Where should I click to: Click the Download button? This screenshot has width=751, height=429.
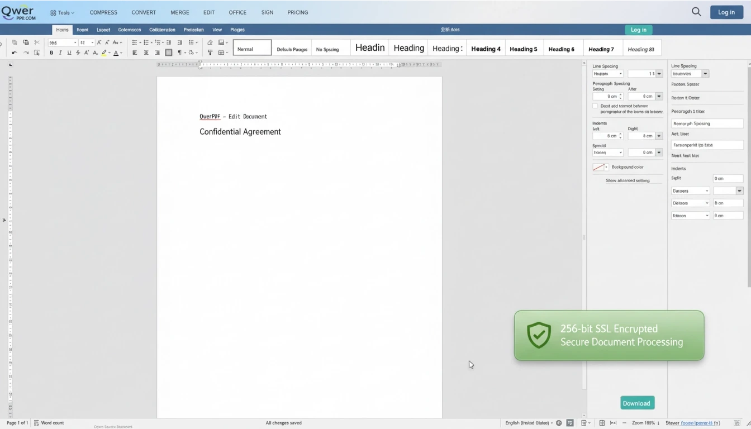click(x=637, y=403)
